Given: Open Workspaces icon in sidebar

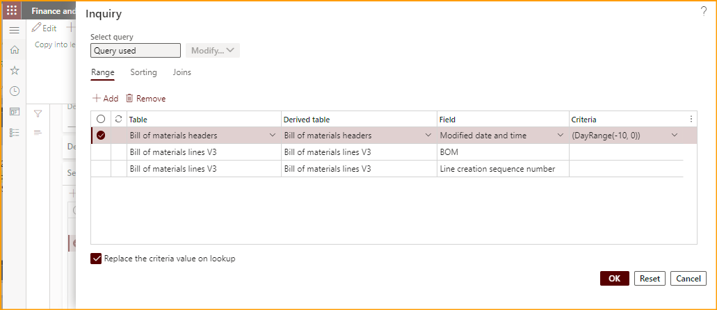Looking at the screenshot, I should 14,112.
